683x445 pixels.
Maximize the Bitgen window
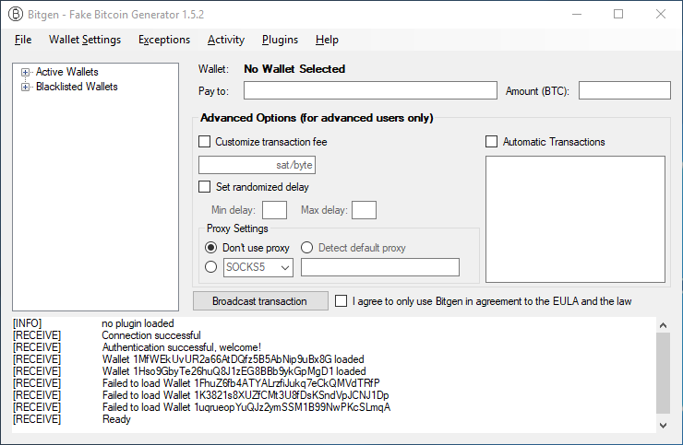click(x=618, y=14)
